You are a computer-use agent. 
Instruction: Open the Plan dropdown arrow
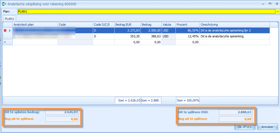(277, 11)
